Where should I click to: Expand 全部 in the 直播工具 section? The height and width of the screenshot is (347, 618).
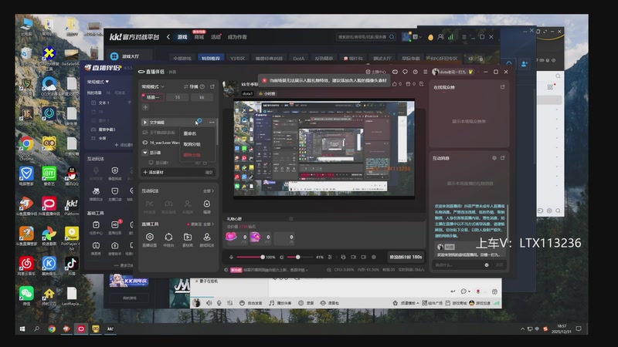(x=209, y=224)
